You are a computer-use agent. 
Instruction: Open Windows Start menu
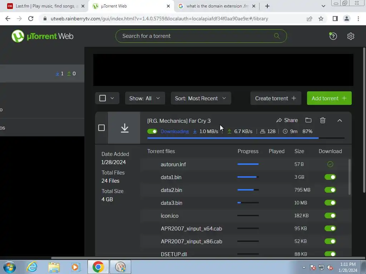pos(10,267)
